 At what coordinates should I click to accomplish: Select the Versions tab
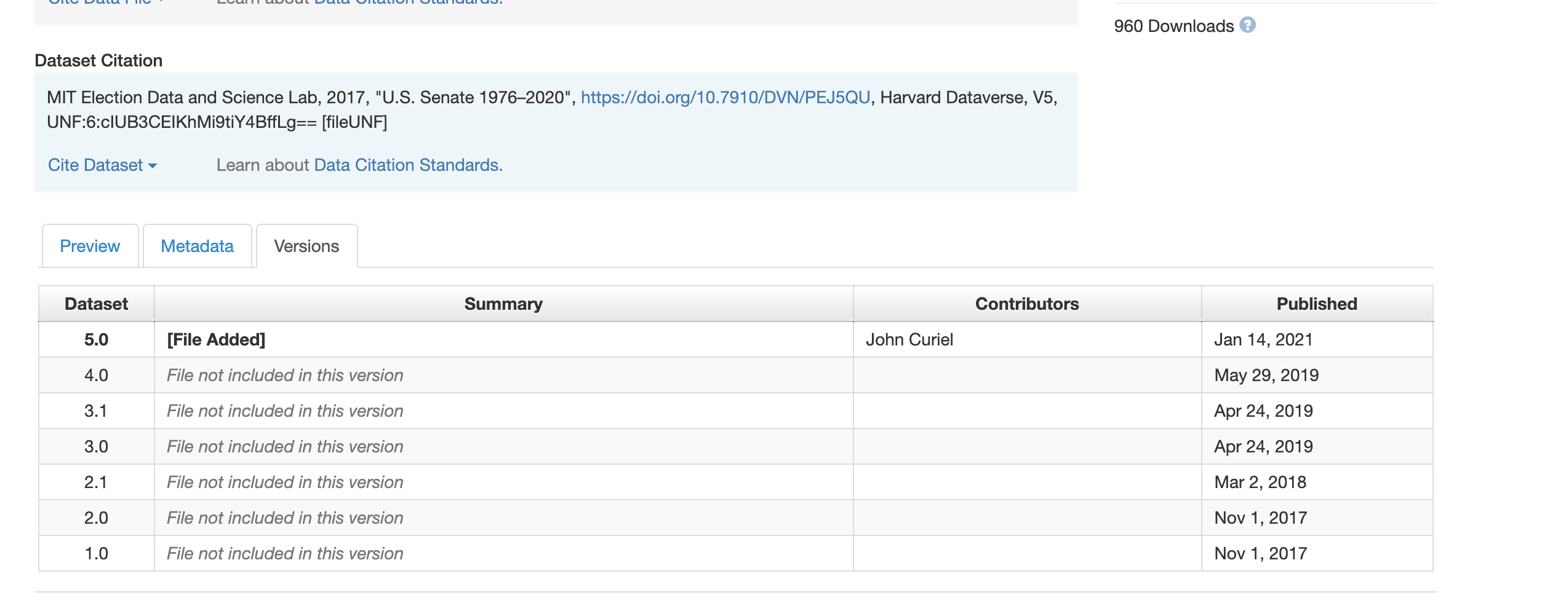pos(306,246)
